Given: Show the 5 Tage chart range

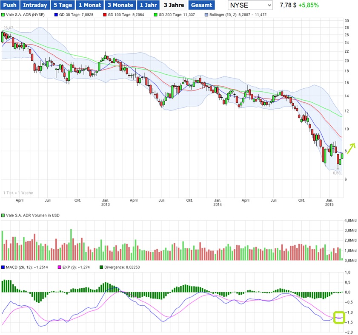Looking at the screenshot, I should 62,6.
